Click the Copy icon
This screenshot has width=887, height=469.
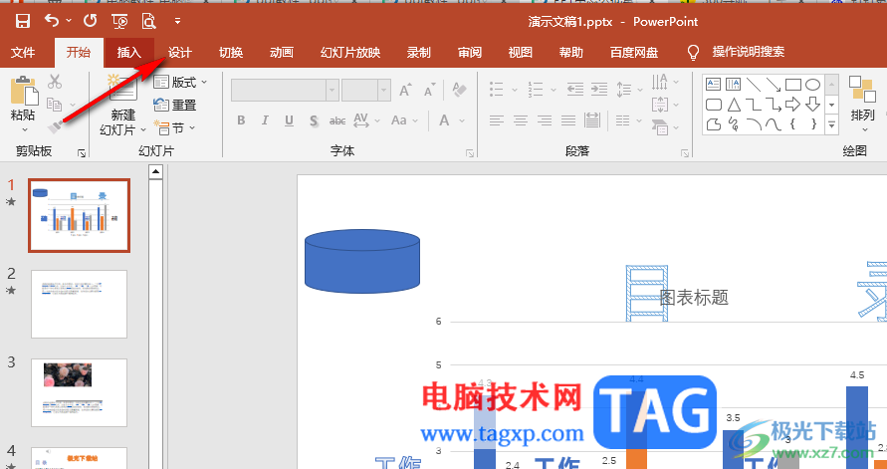coord(55,105)
